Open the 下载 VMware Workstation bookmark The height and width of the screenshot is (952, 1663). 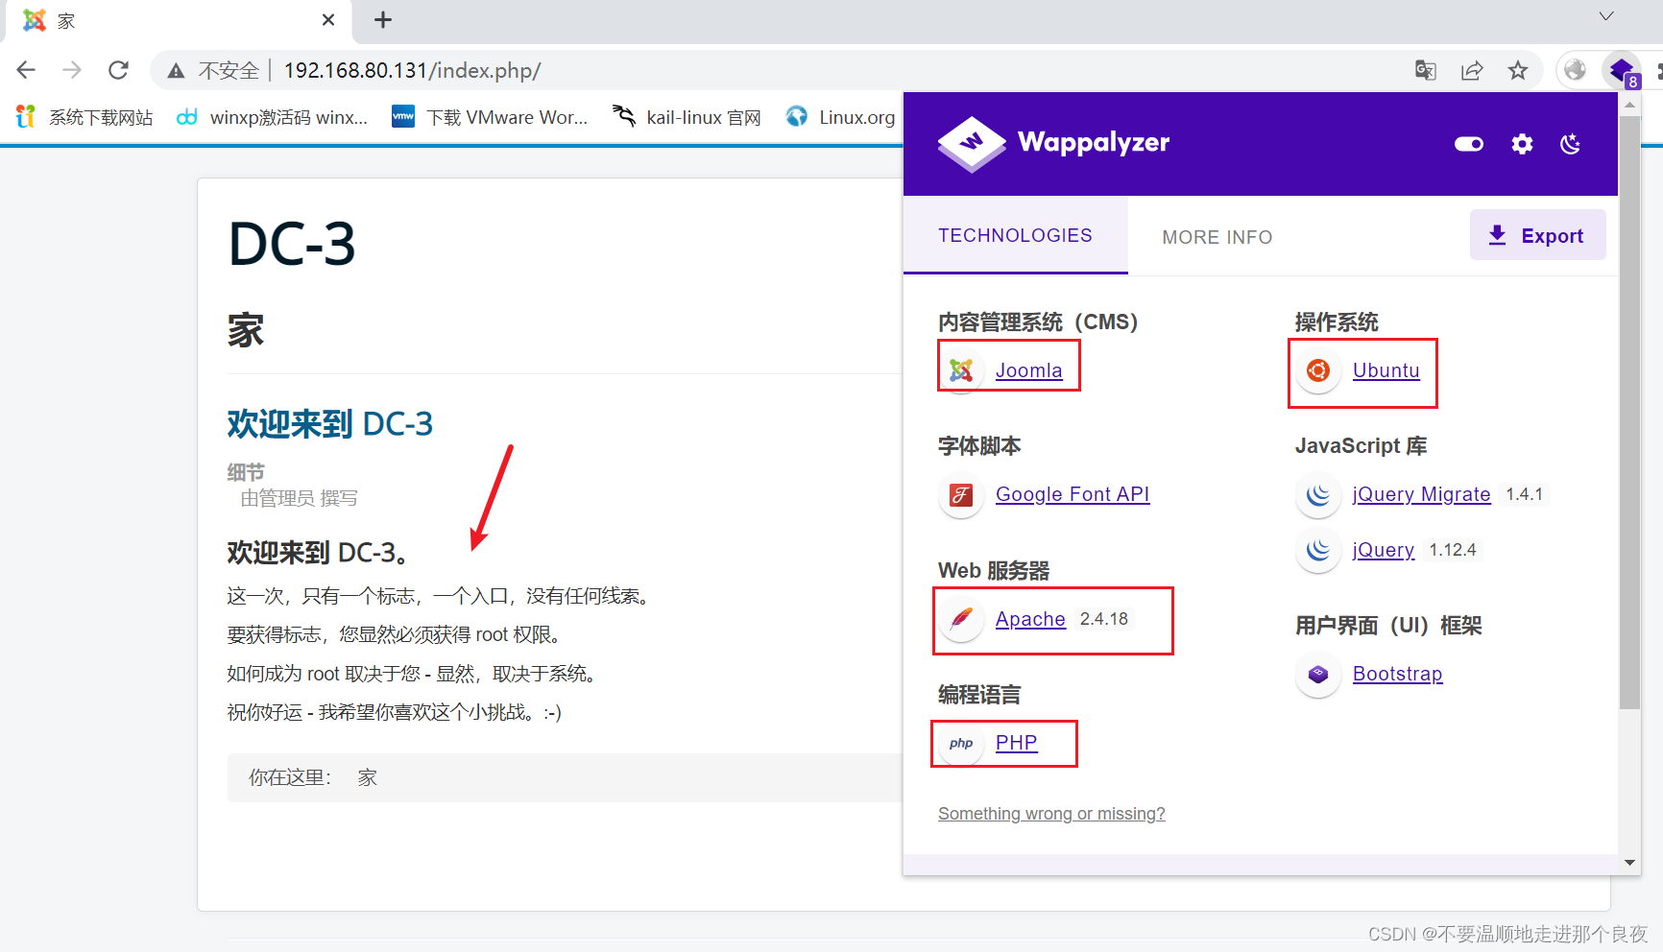[490, 117]
